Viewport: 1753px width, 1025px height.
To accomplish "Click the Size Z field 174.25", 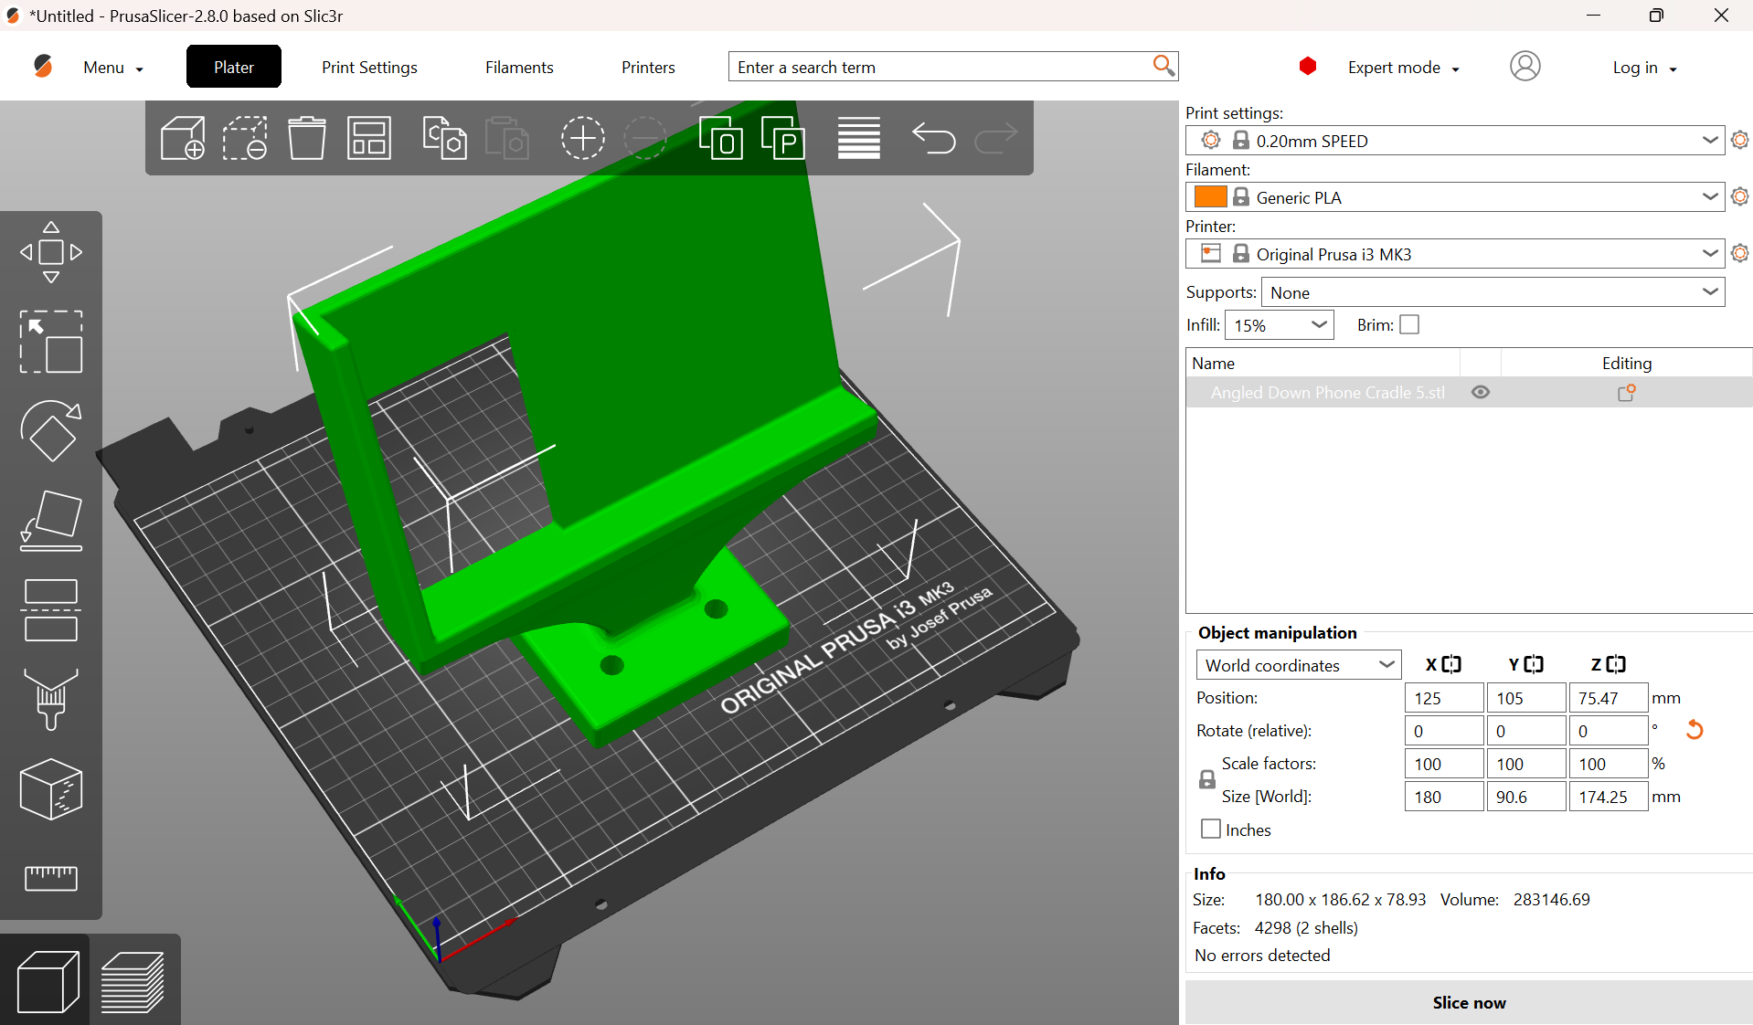I will (1609, 797).
